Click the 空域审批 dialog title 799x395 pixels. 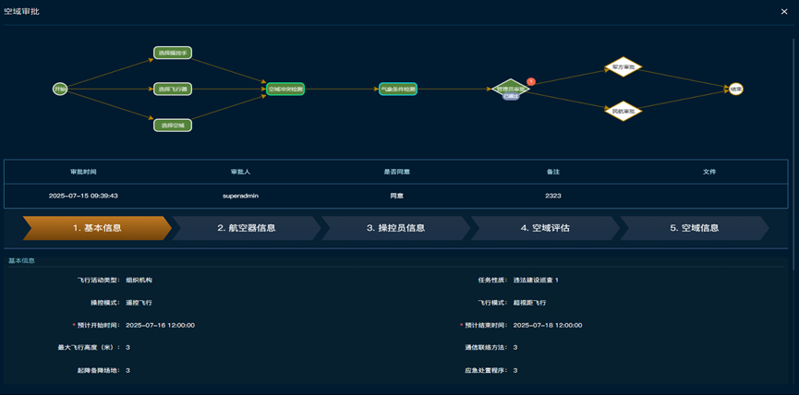pos(21,12)
